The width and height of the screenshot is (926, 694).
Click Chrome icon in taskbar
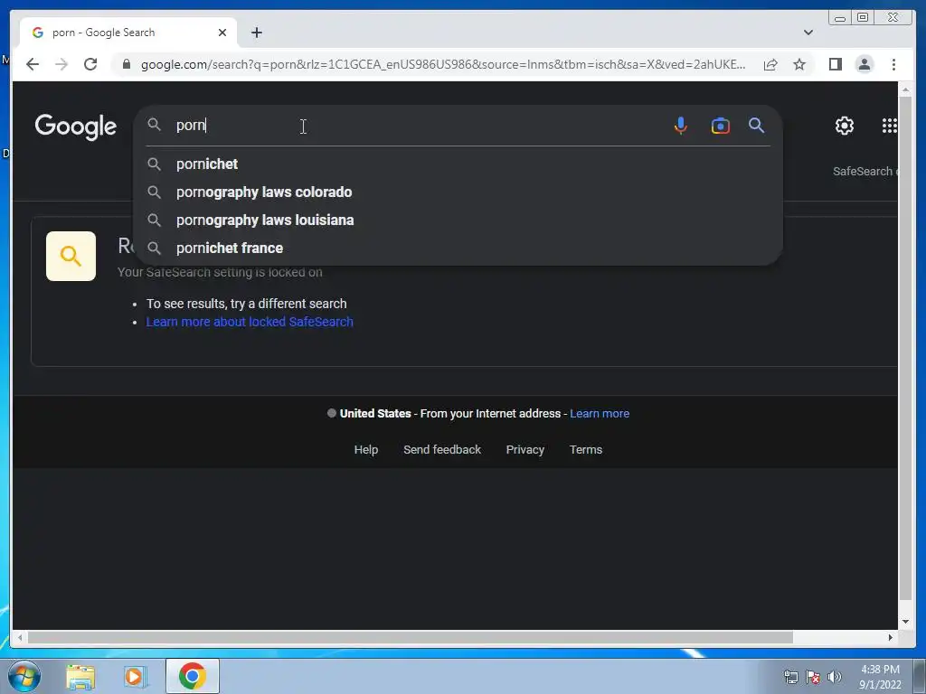(x=192, y=676)
